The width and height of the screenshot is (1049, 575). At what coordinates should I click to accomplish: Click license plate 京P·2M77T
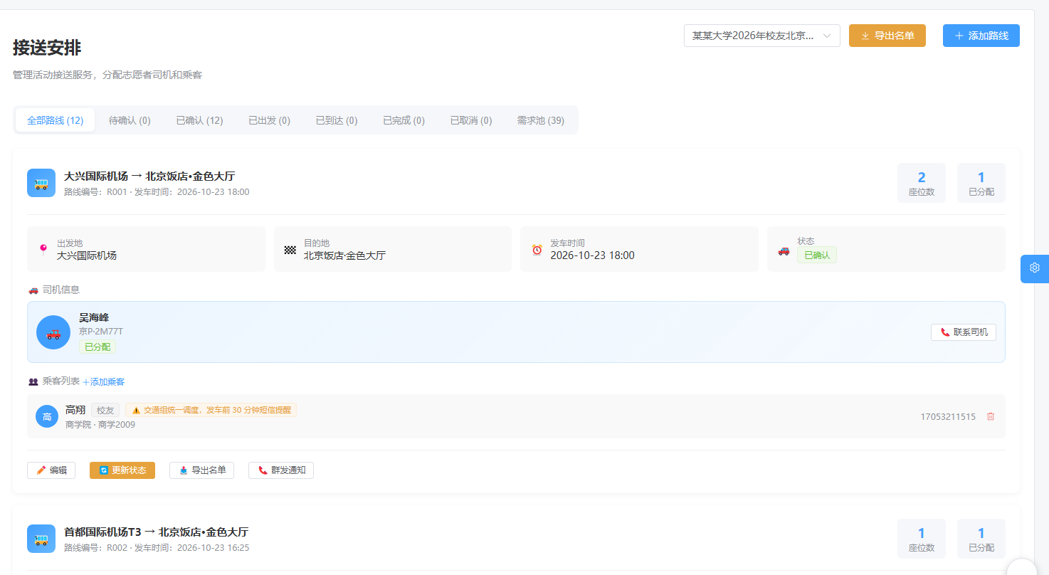101,332
